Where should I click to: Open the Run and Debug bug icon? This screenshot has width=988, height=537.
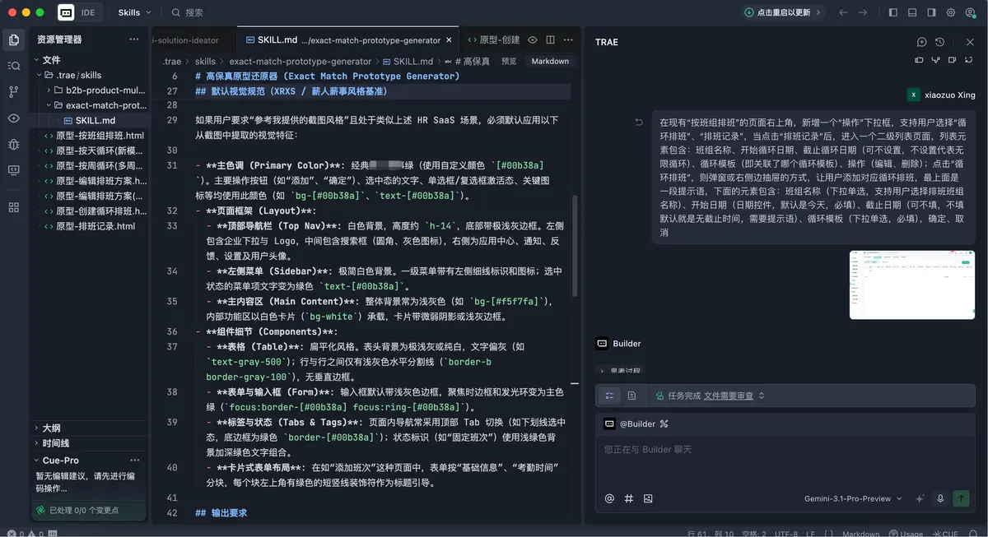tap(13, 144)
